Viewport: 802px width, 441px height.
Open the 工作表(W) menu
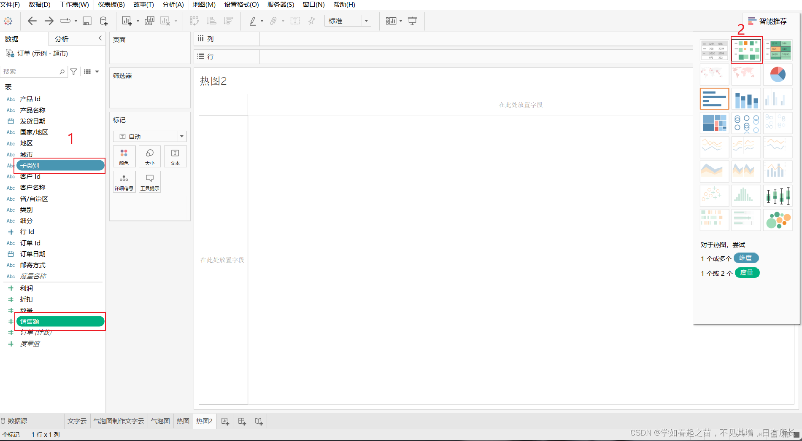click(x=74, y=4)
